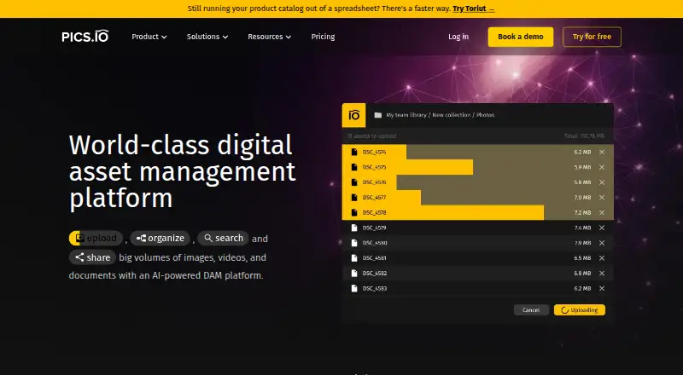Click the file icon for DSC_4580
Viewport: 683px width, 375px height.
354,243
